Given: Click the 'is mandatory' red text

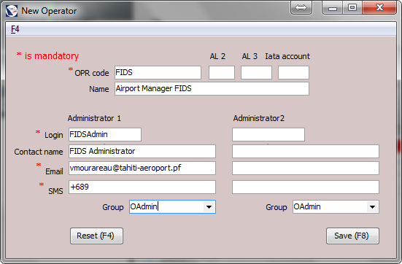Looking at the screenshot, I should [x=52, y=56].
